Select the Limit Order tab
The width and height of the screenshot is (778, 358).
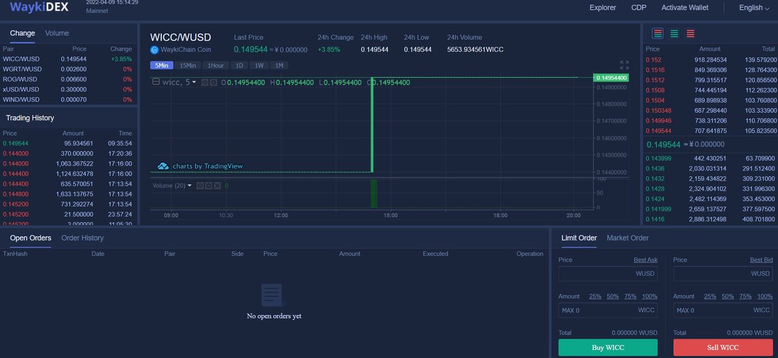click(579, 238)
